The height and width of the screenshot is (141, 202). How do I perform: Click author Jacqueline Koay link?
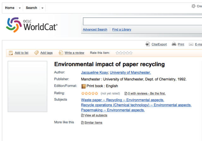[94, 72]
